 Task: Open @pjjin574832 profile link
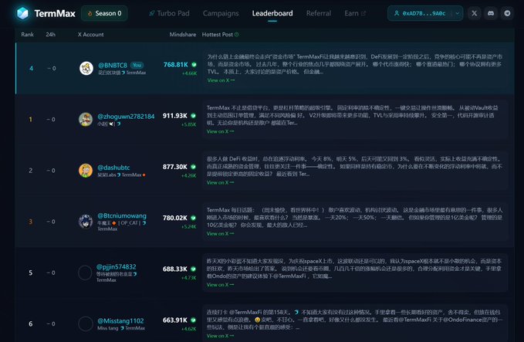click(117, 267)
